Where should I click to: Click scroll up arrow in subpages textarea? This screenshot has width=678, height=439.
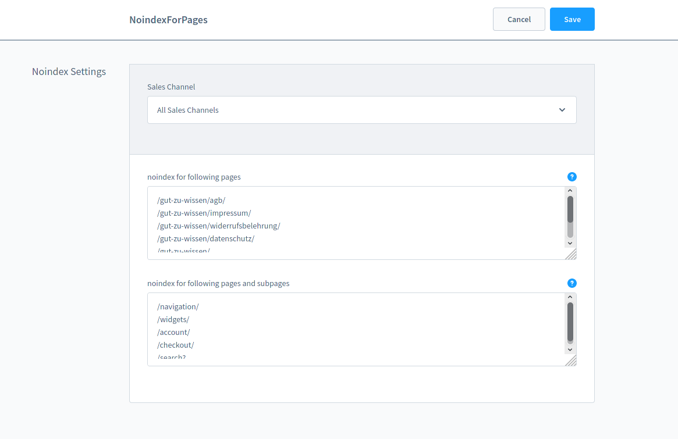click(x=570, y=297)
